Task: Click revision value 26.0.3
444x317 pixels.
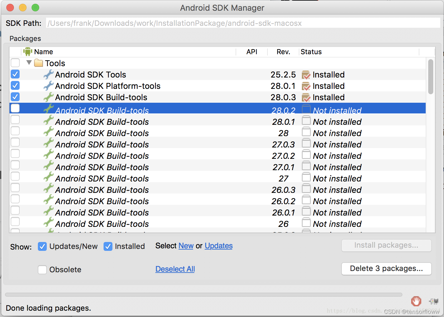Action: pos(283,190)
